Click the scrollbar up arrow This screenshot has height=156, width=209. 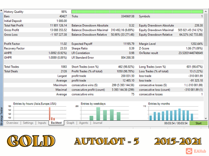click(206, 12)
